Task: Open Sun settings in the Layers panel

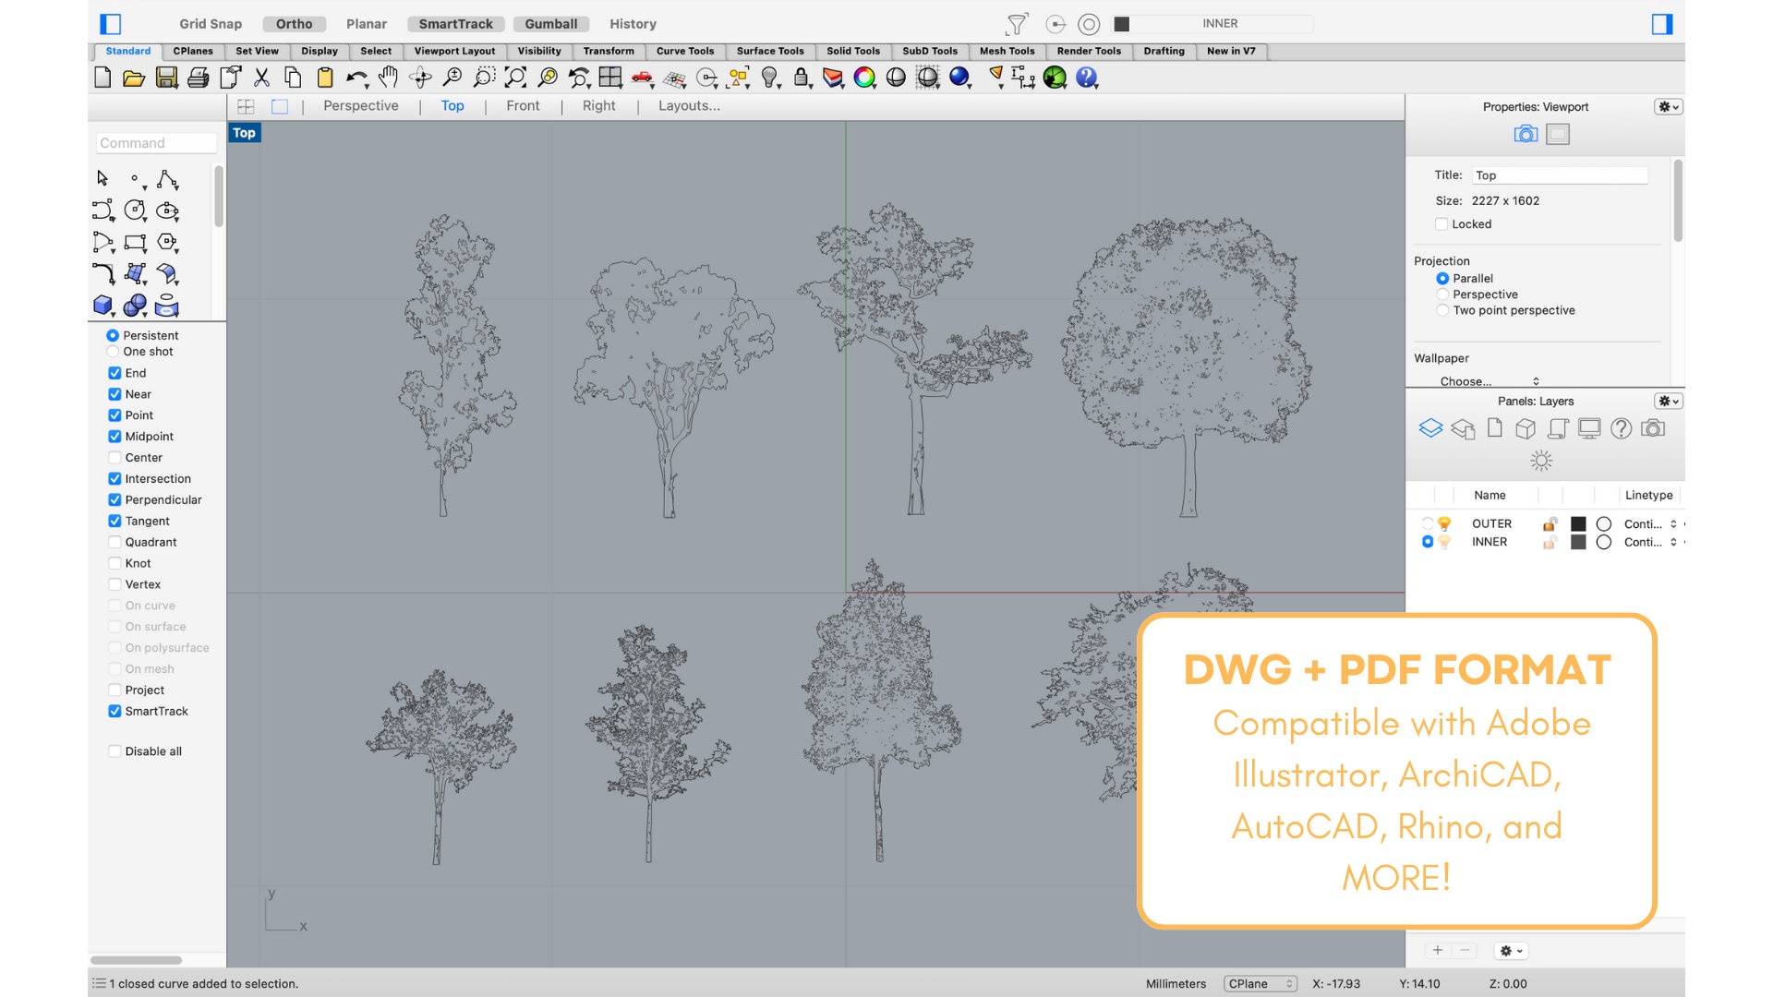Action: 1540,460
